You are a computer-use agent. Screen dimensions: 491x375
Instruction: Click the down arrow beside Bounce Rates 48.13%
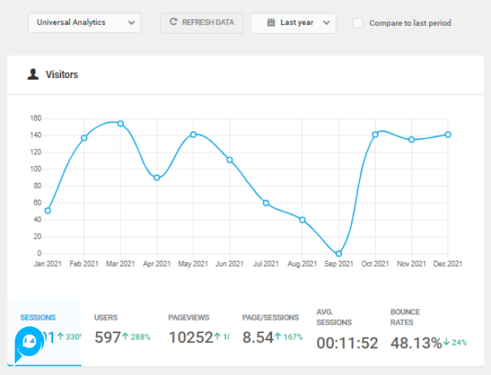[x=447, y=342]
